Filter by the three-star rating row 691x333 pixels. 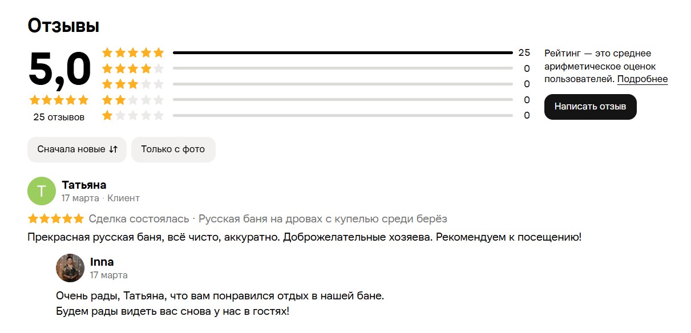(x=316, y=84)
